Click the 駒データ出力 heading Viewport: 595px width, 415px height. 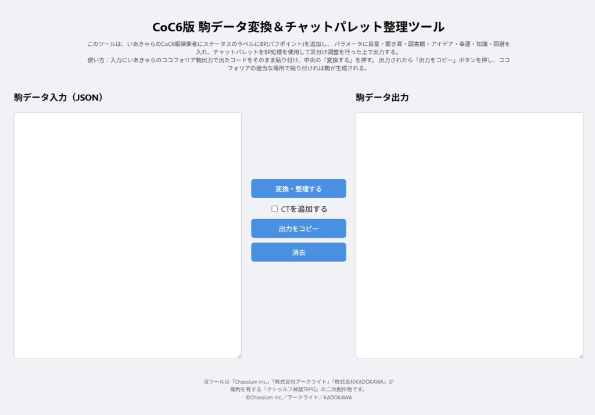click(x=382, y=98)
